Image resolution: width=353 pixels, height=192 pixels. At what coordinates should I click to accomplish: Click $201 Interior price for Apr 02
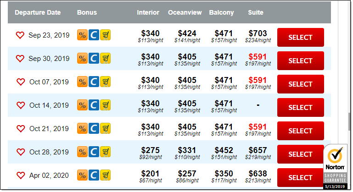click(151, 174)
